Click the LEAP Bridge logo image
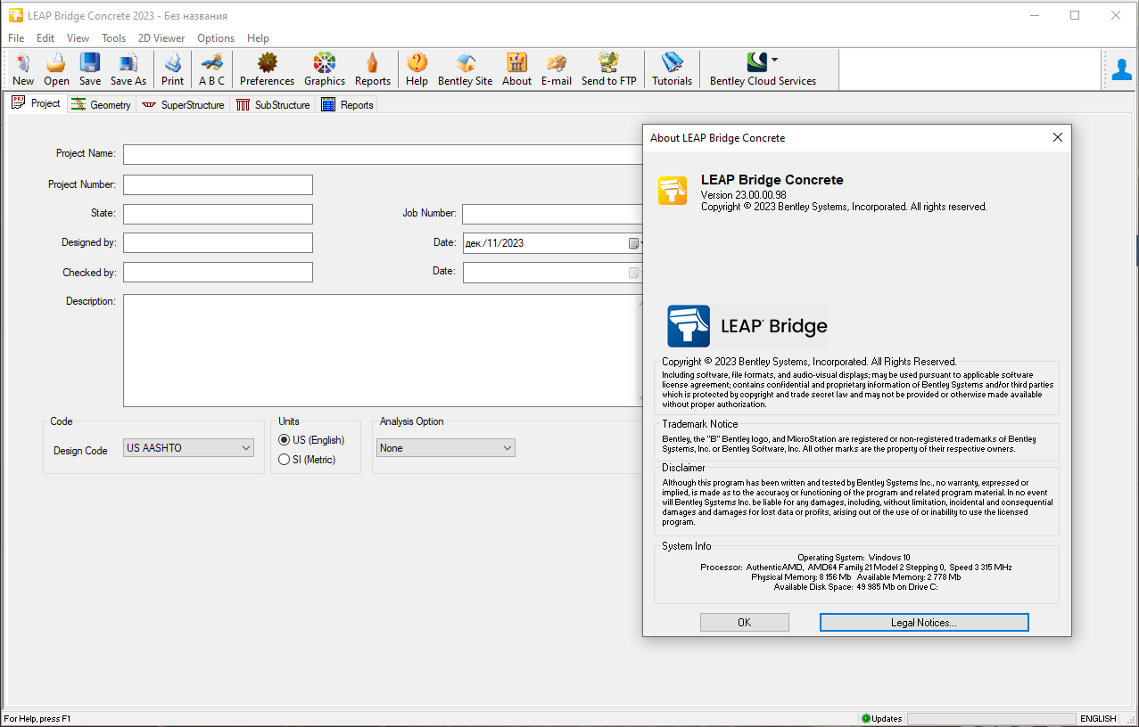1139x727 pixels. pos(747,326)
